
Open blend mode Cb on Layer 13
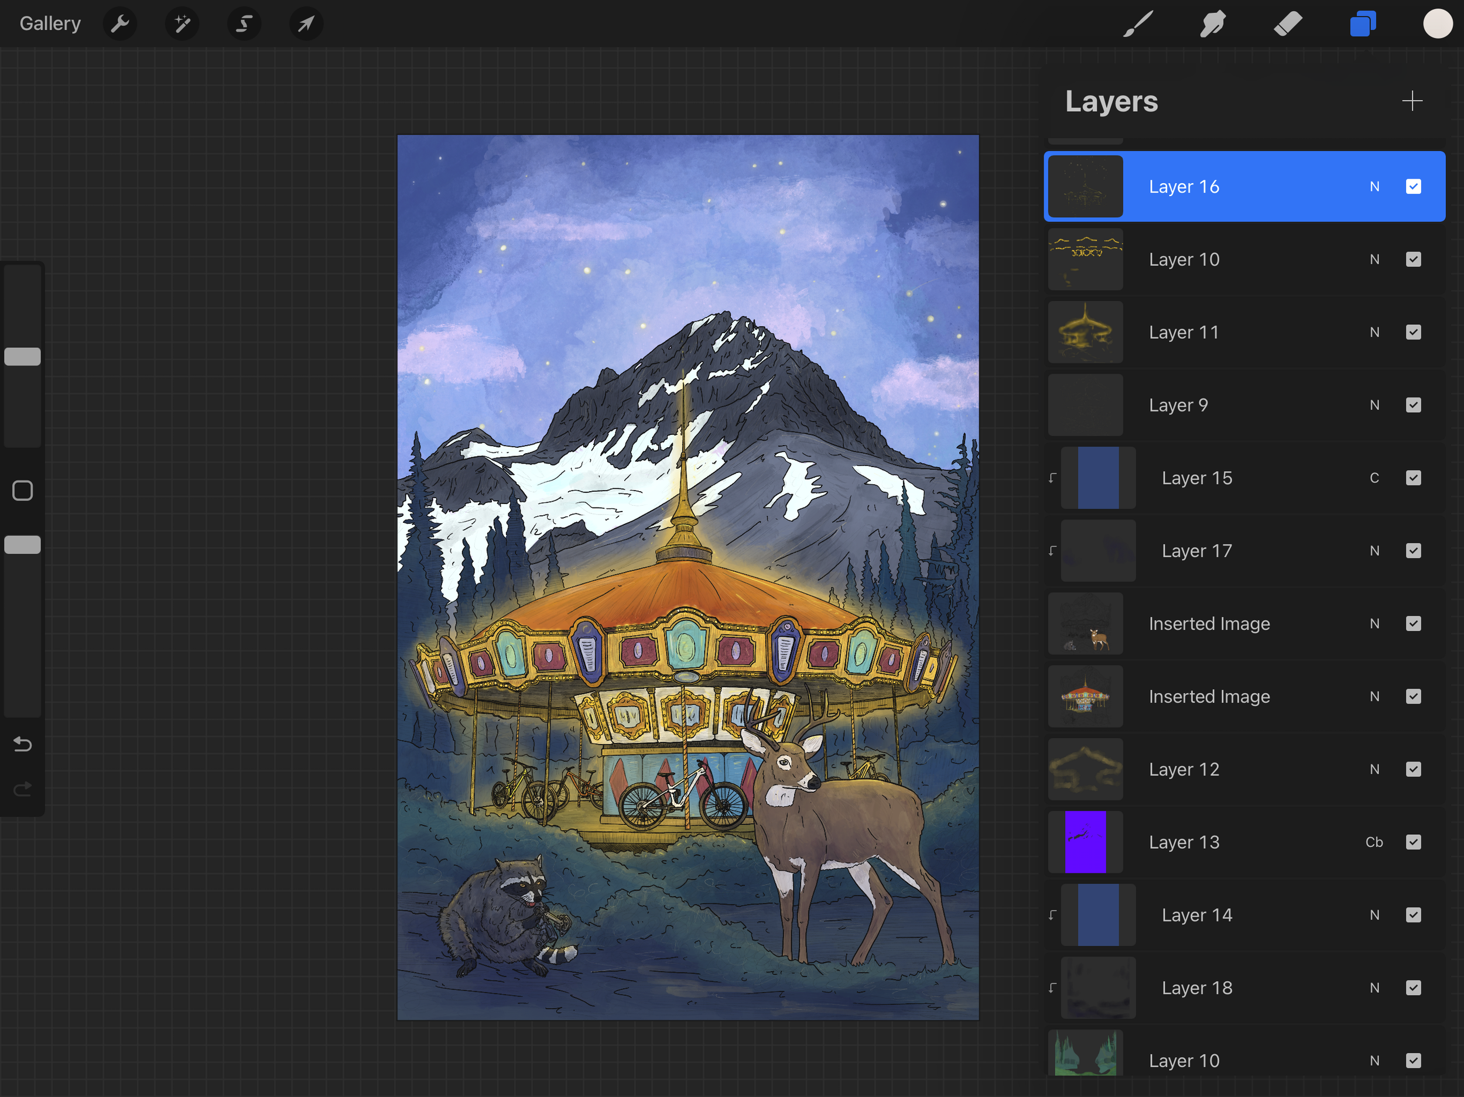pyautogui.click(x=1374, y=842)
